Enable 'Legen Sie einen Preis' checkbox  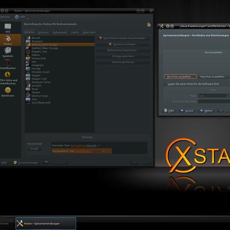tap(165, 84)
